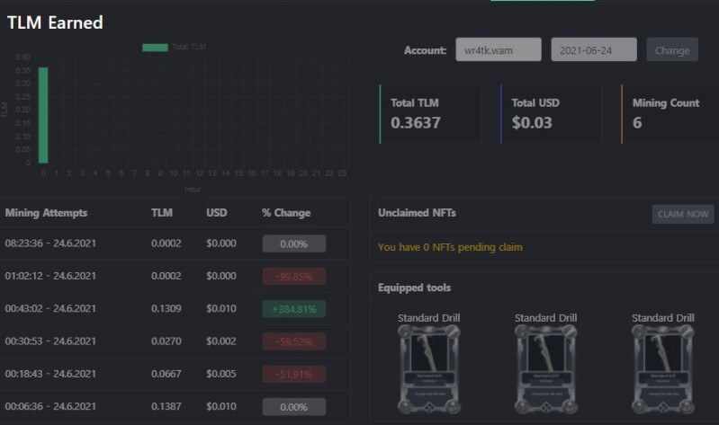The width and height of the screenshot is (719, 425).
Task: Click the TLM column header
Action: click(162, 213)
